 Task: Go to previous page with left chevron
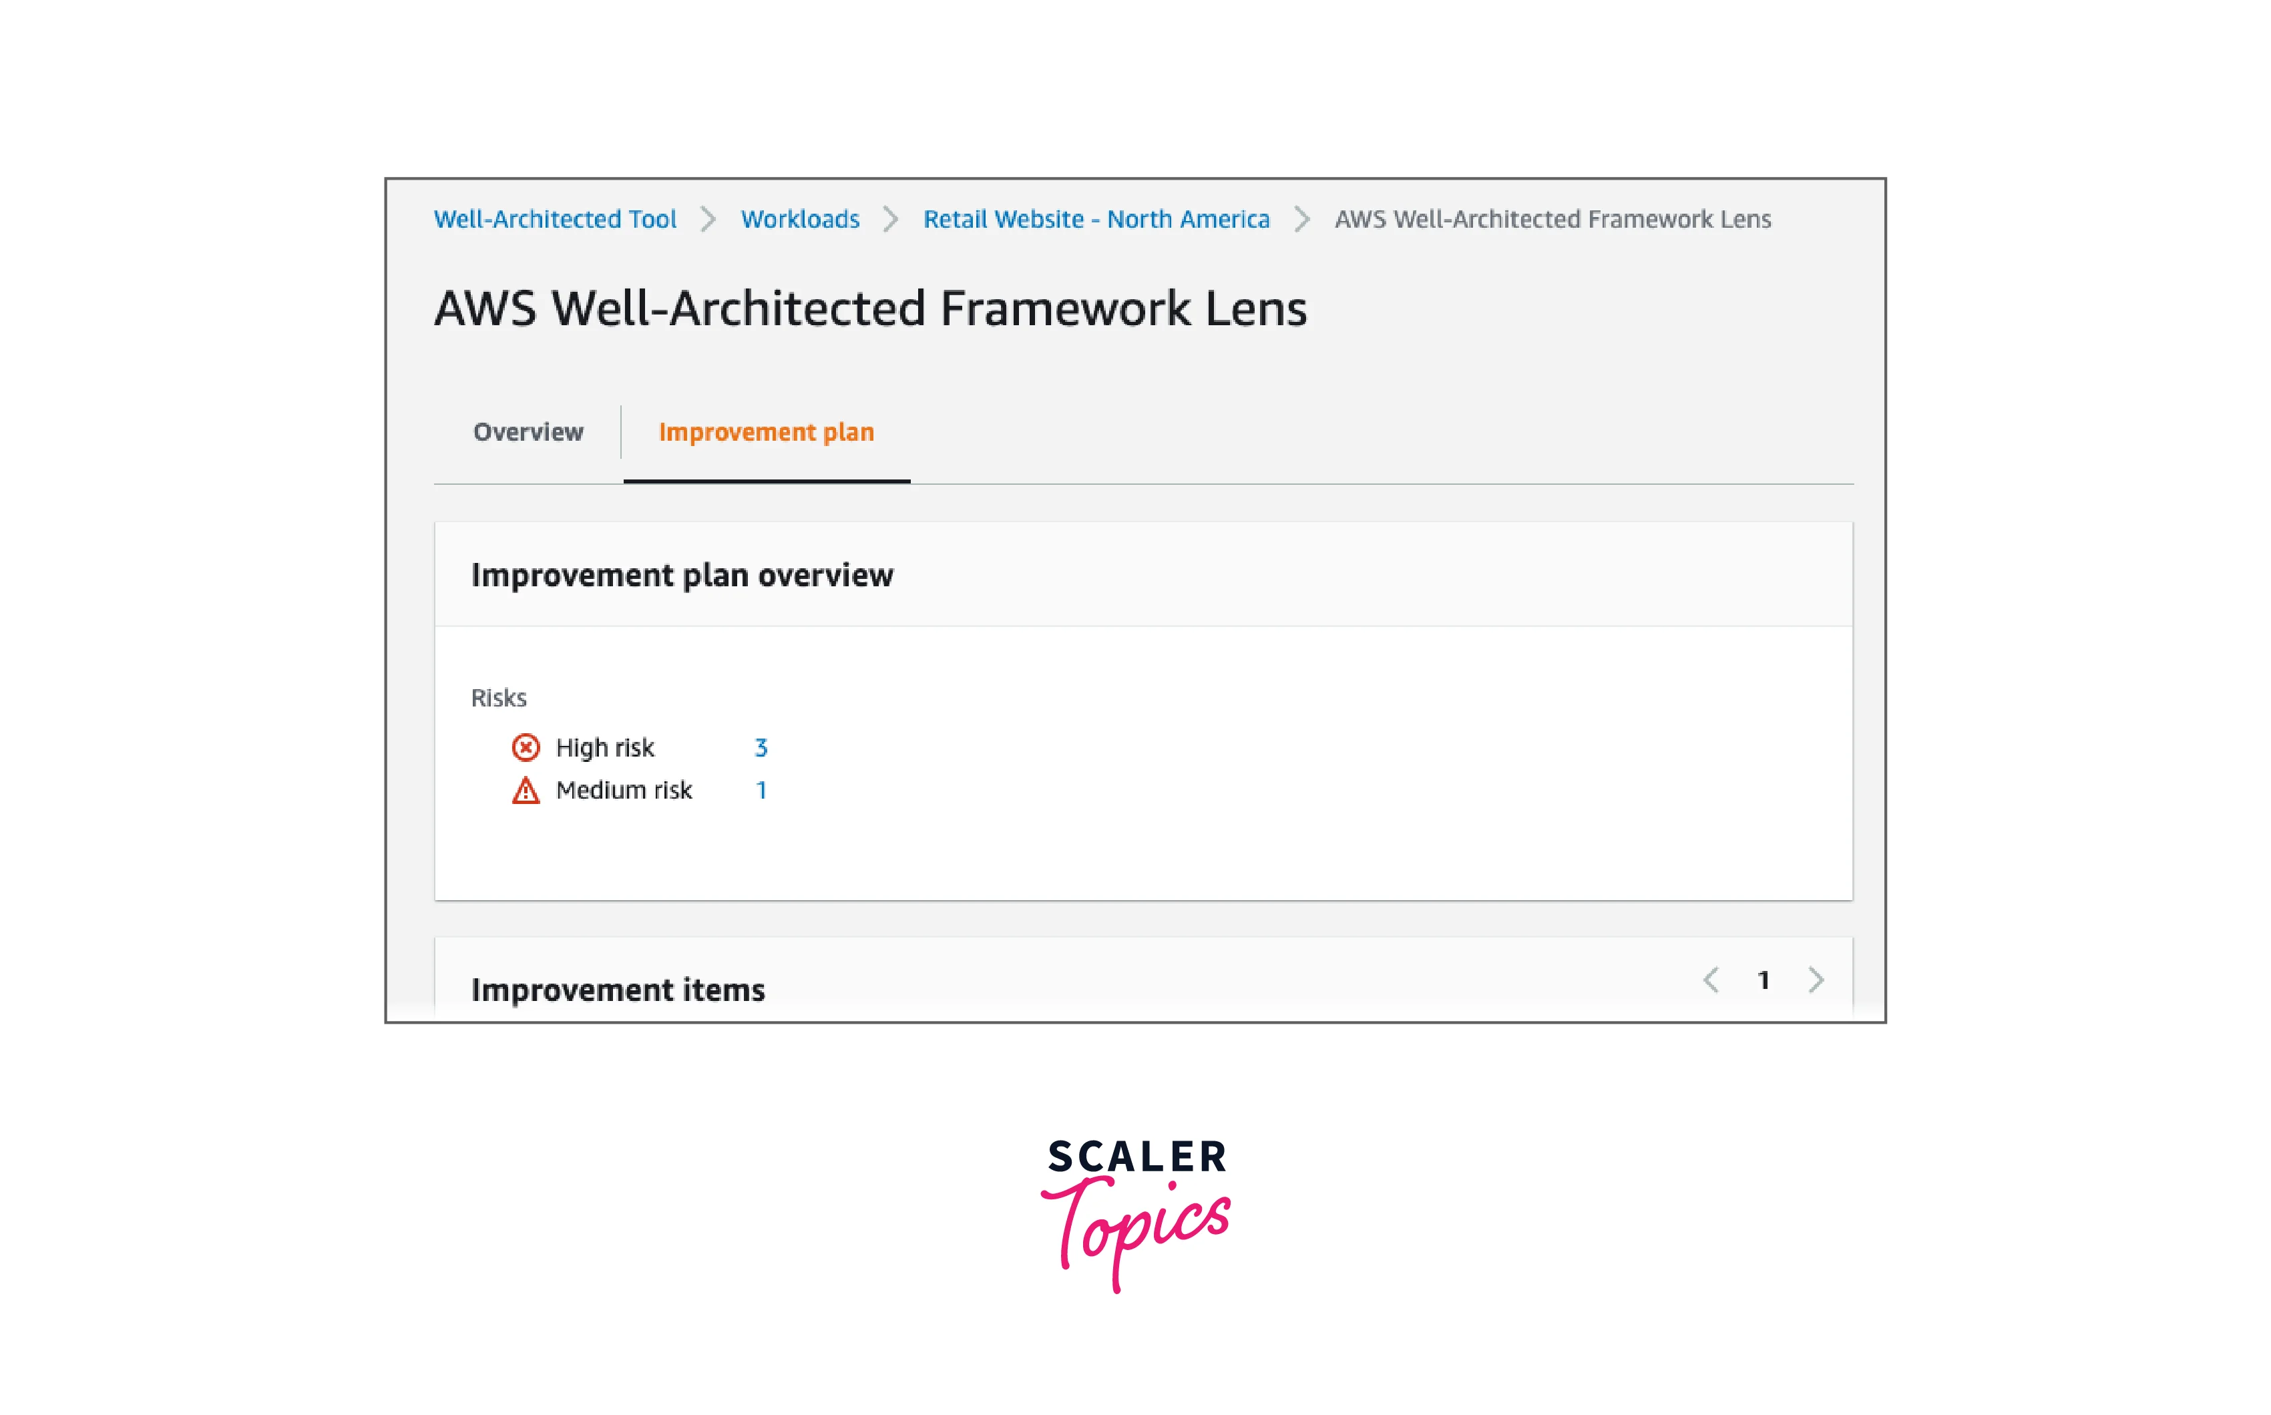tap(1711, 980)
